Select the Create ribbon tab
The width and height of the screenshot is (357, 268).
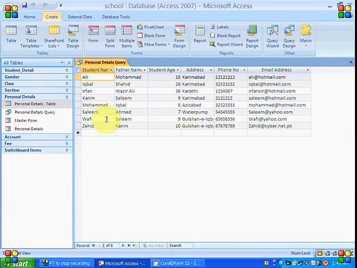tap(52, 17)
